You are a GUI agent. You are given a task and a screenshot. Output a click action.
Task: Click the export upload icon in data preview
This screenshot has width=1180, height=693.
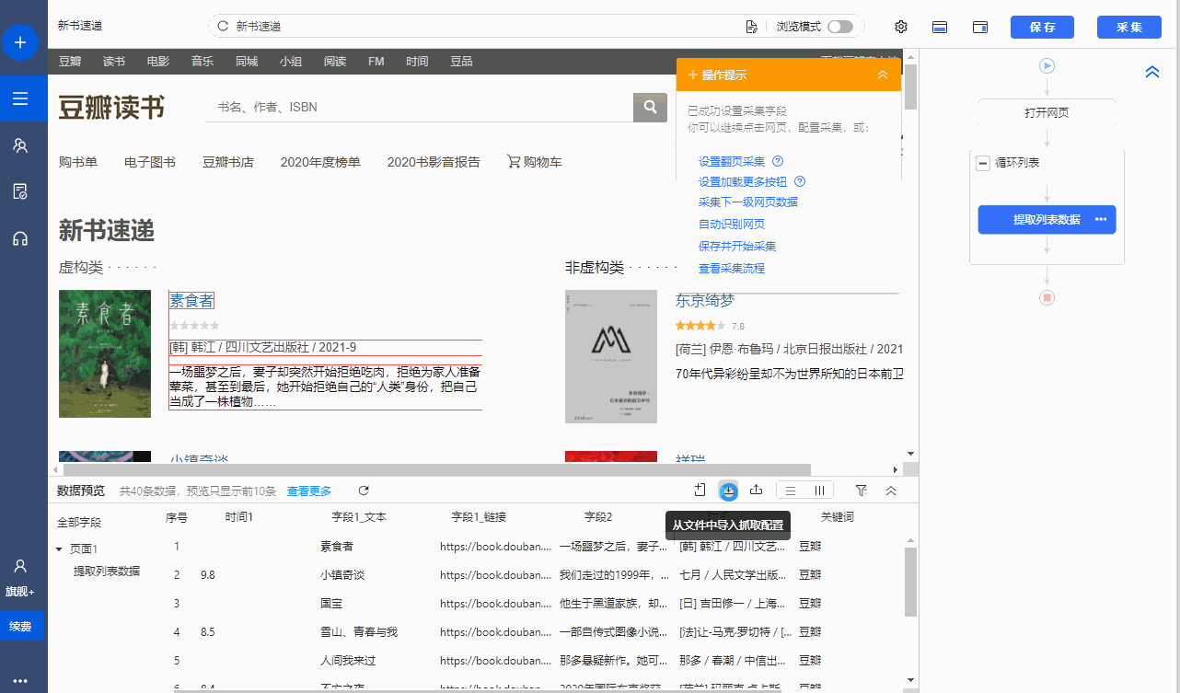pos(756,491)
